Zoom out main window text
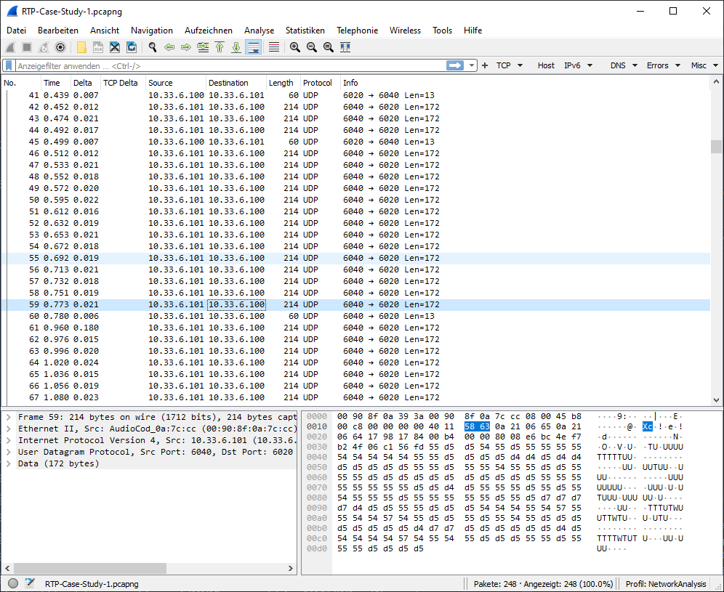The image size is (724, 592). pos(312,47)
